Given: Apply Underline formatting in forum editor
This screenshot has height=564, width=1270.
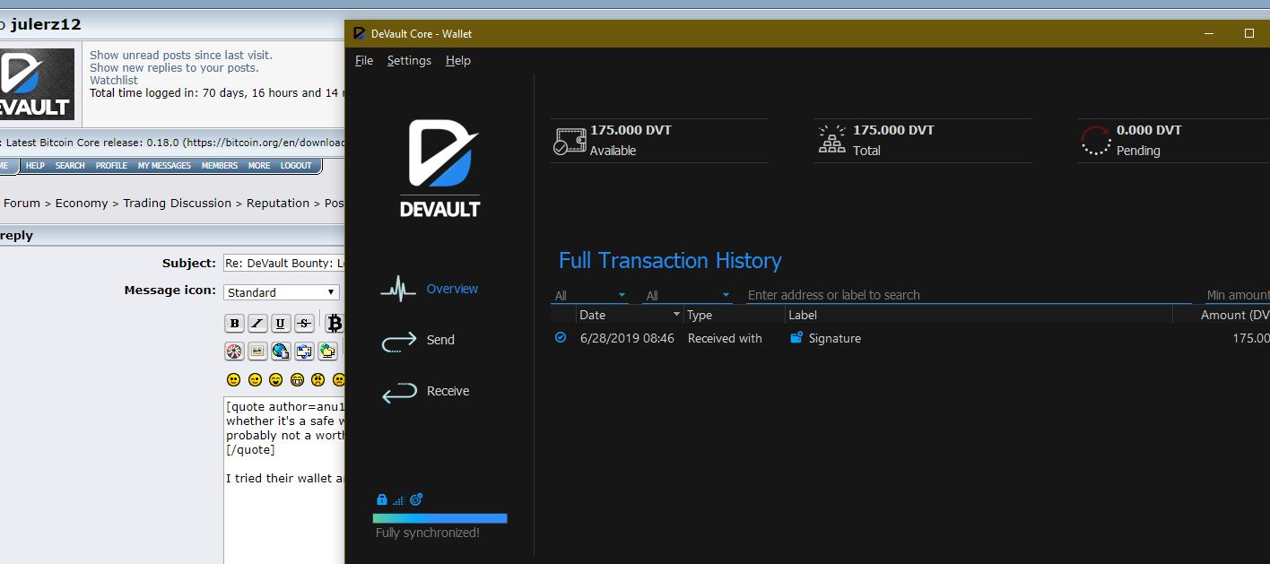Looking at the screenshot, I should click(x=281, y=324).
